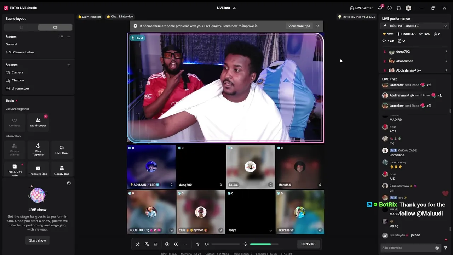Open the Daily Ranking tab
Screen dimensions: 453x255
(x=90, y=17)
